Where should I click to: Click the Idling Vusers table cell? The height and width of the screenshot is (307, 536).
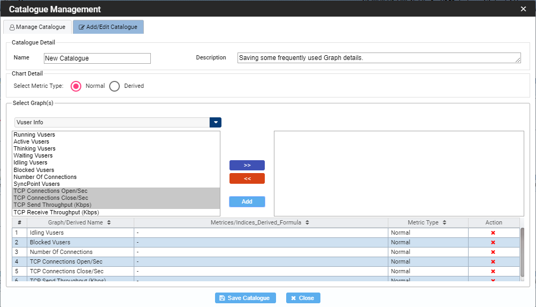click(80, 233)
